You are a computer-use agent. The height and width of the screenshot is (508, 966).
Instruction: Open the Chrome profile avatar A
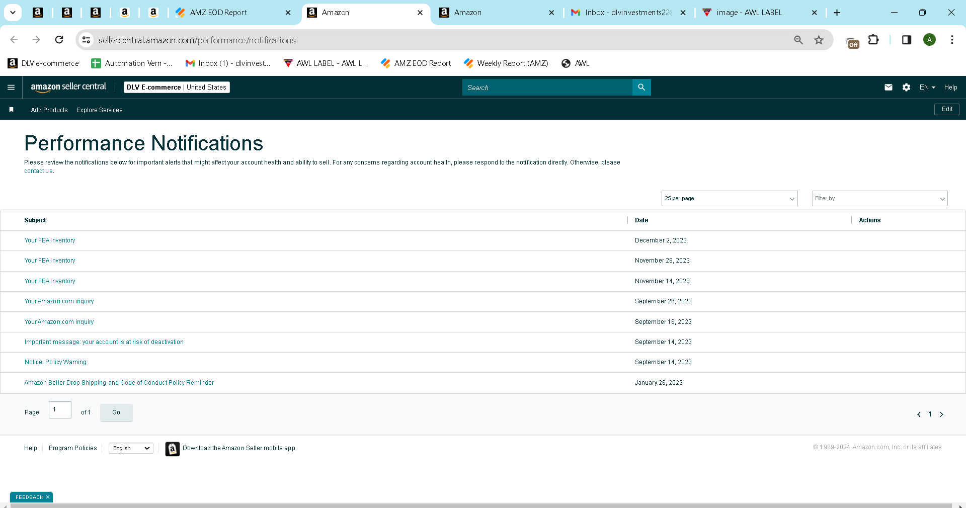[929, 40]
